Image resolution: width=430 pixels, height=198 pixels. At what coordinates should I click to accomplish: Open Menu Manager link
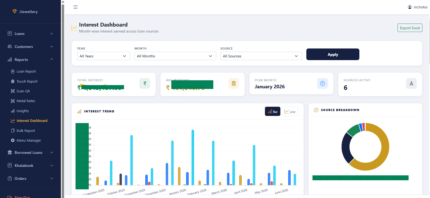(x=29, y=140)
